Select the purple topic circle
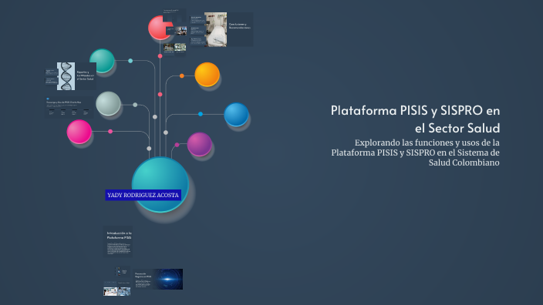This screenshot has height=305, width=543. (x=200, y=144)
